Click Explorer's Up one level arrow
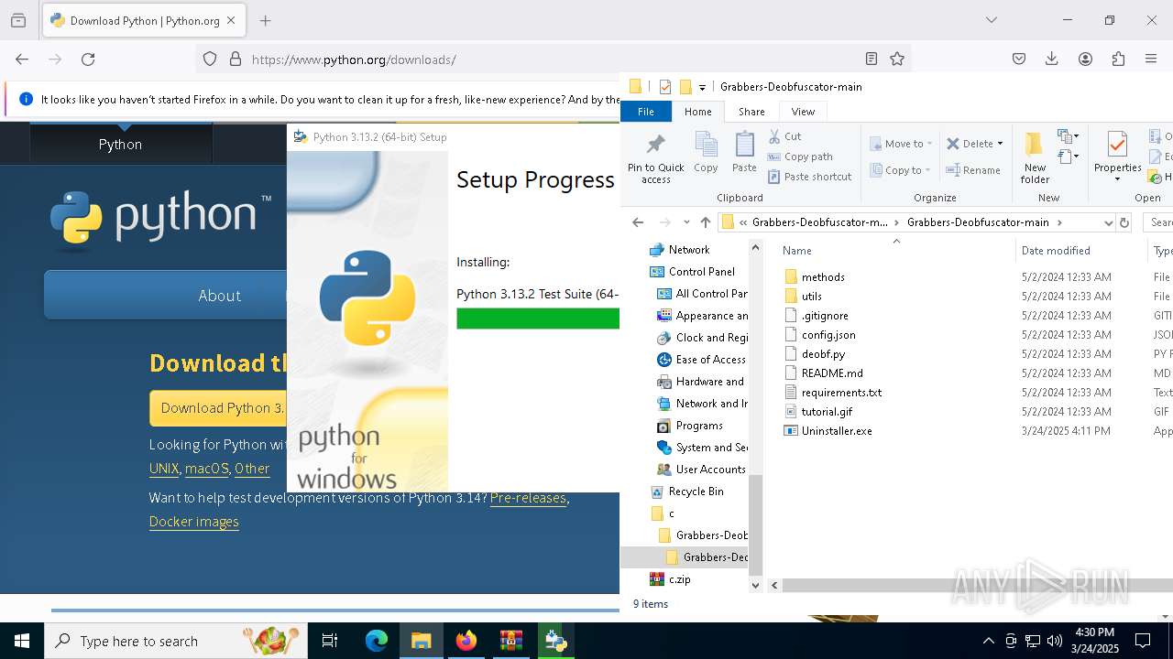 click(705, 222)
